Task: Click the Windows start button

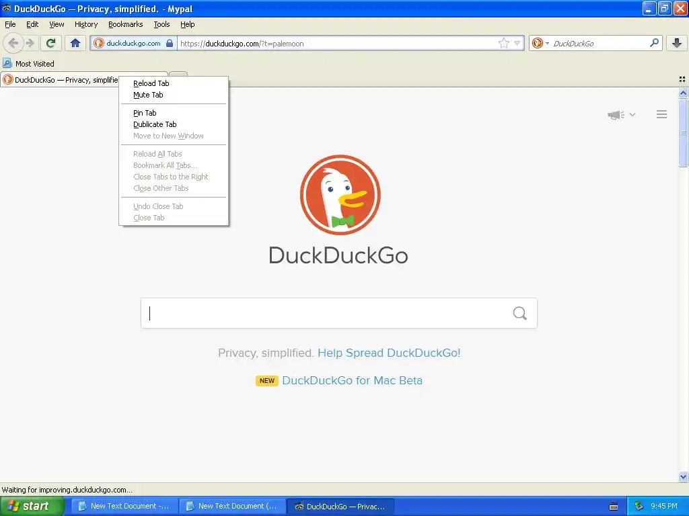Action: (x=32, y=506)
